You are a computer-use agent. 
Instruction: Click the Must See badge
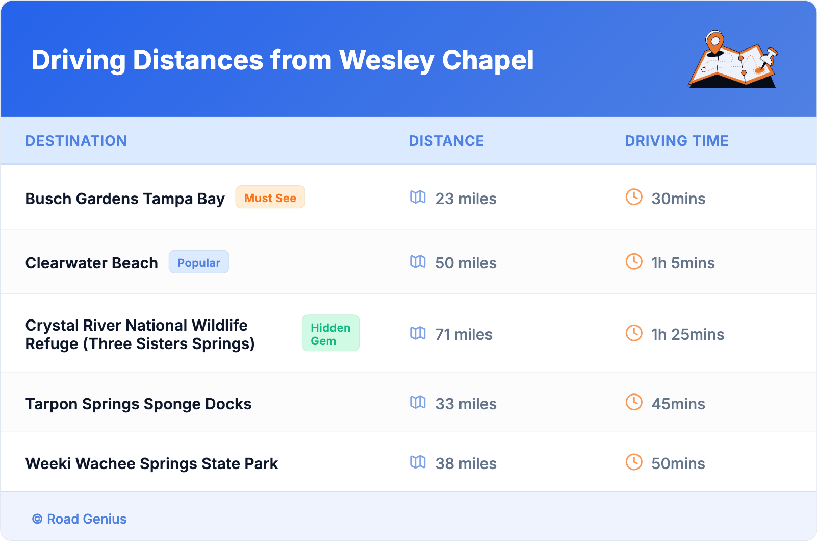click(270, 198)
